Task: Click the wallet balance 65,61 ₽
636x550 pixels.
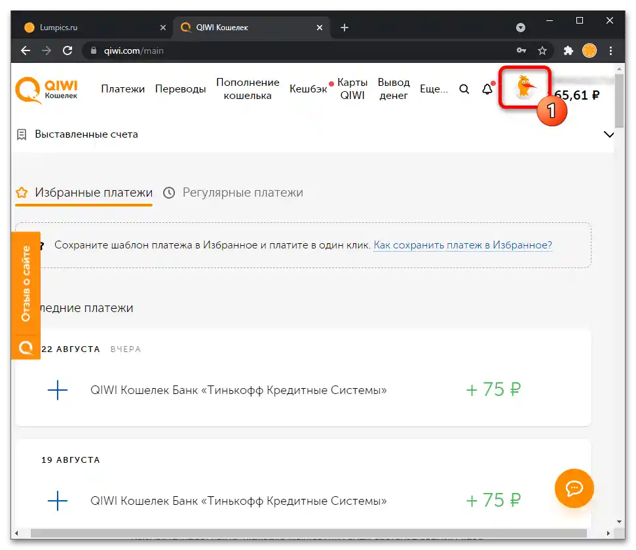Action: coord(576,96)
